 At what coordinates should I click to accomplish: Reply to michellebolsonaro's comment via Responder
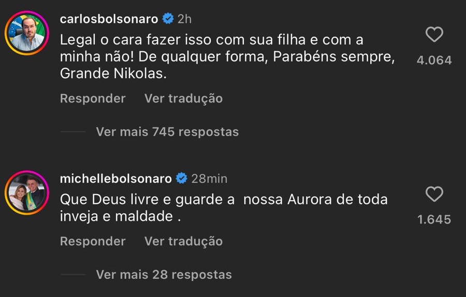93,241
